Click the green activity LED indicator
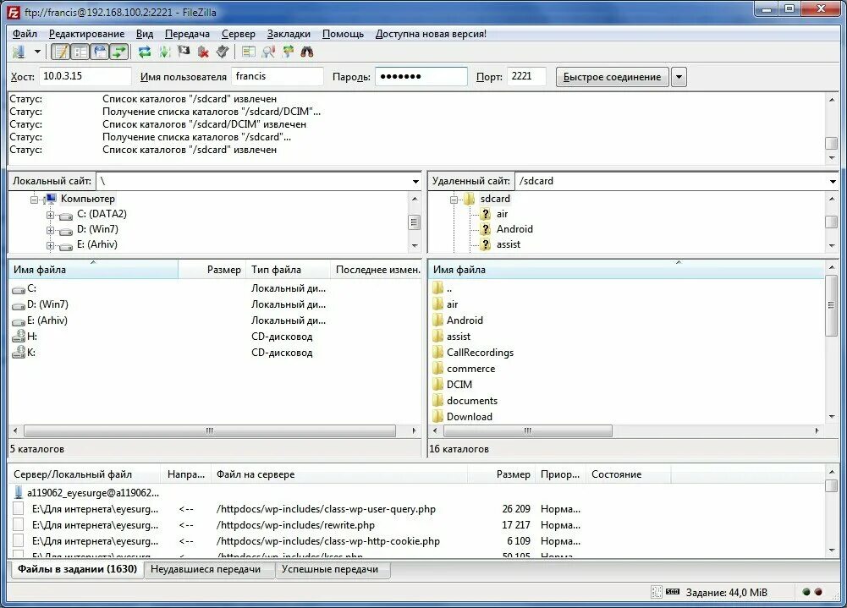 (806, 592)
